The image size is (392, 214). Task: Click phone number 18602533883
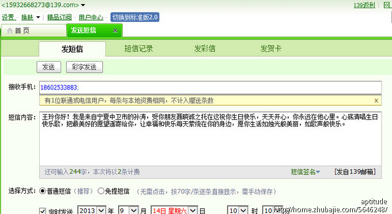[x=59, y=87]
